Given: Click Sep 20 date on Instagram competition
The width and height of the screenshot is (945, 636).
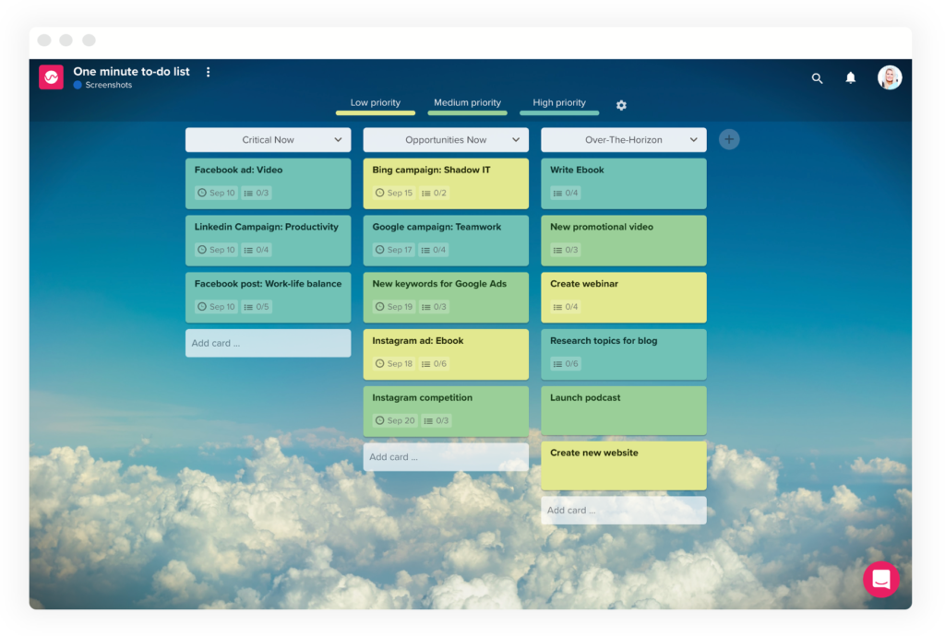Looking at the screenshot, I should coord(395,420).
